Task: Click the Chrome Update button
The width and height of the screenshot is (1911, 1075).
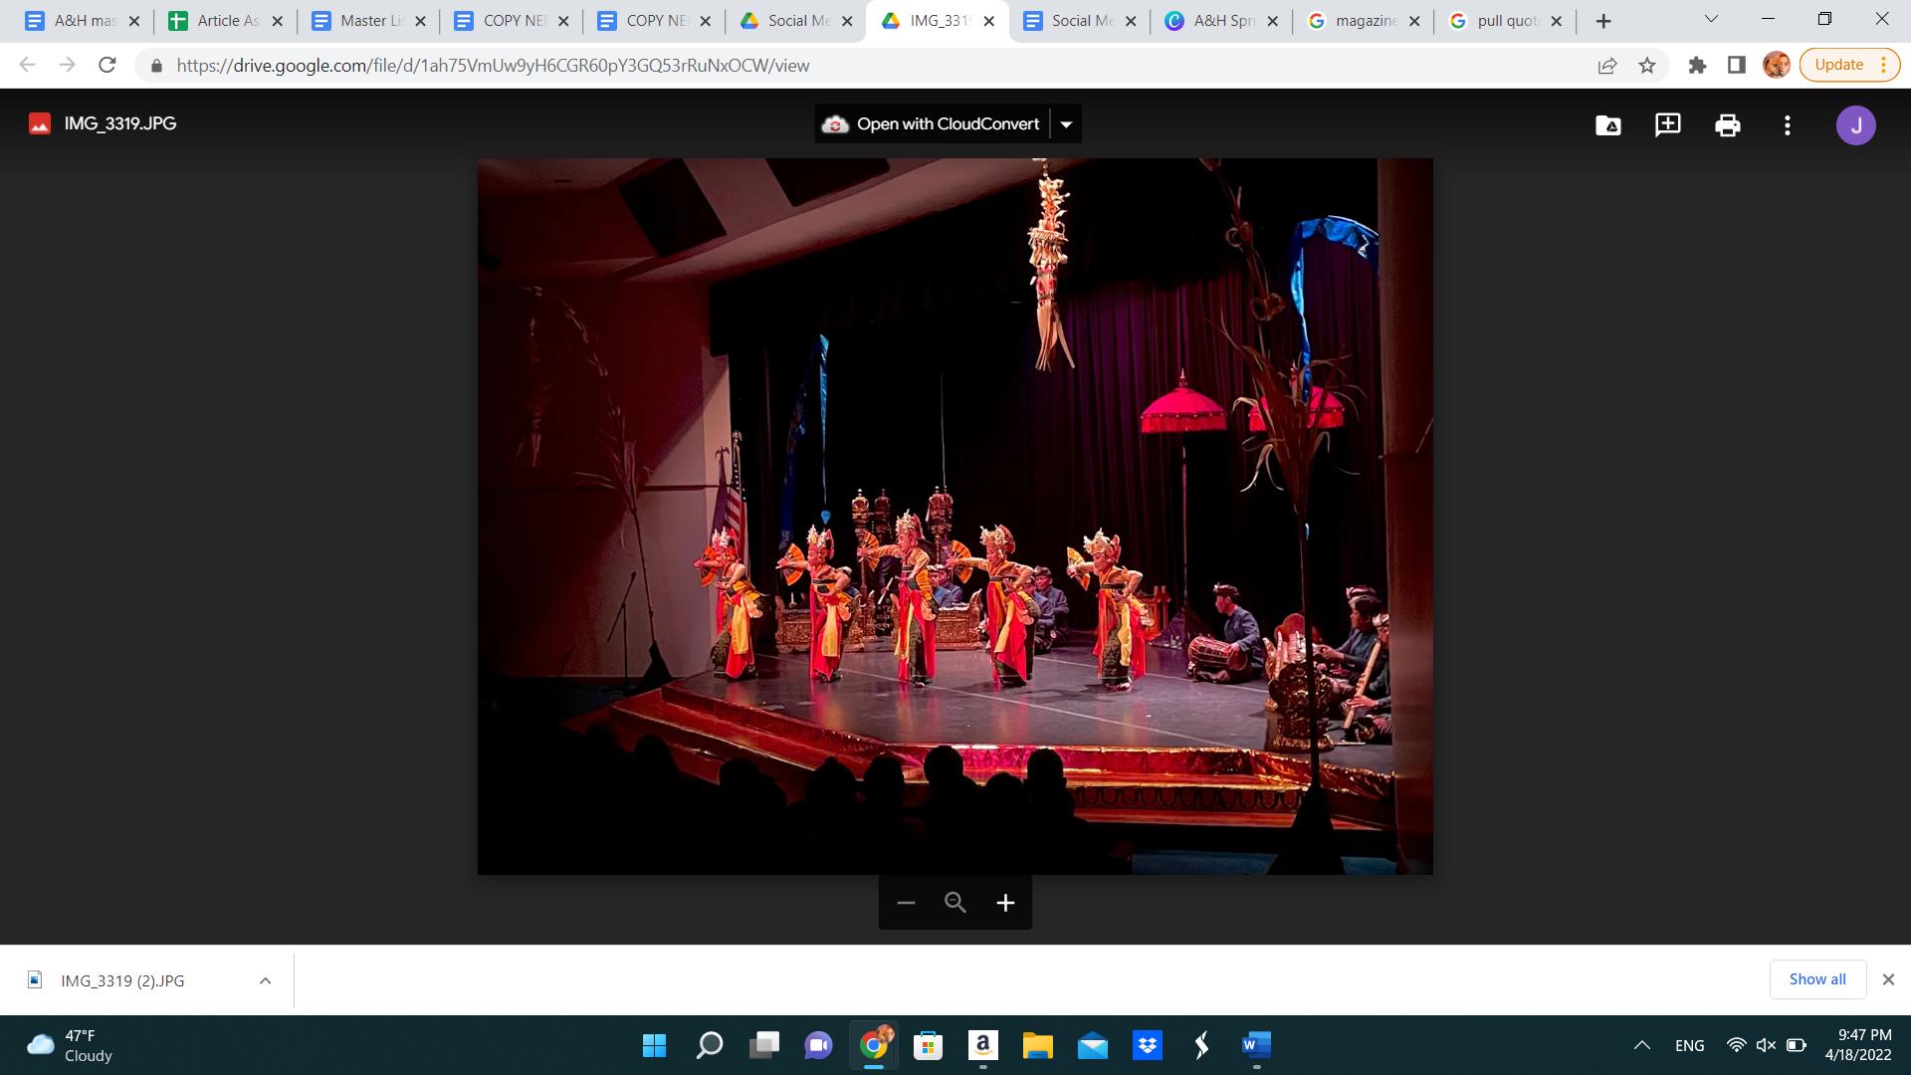Action: [1838, 65]
